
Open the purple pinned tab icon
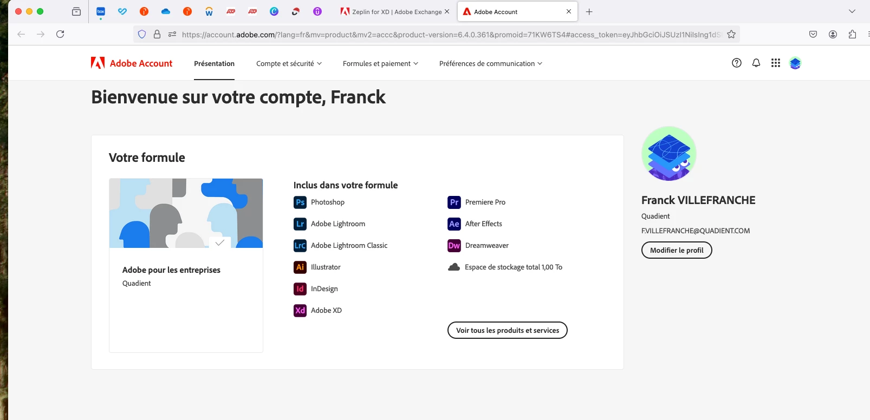click(x=317, y=11)
